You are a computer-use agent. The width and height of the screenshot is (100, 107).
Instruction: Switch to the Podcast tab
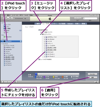tap(70, 24)
